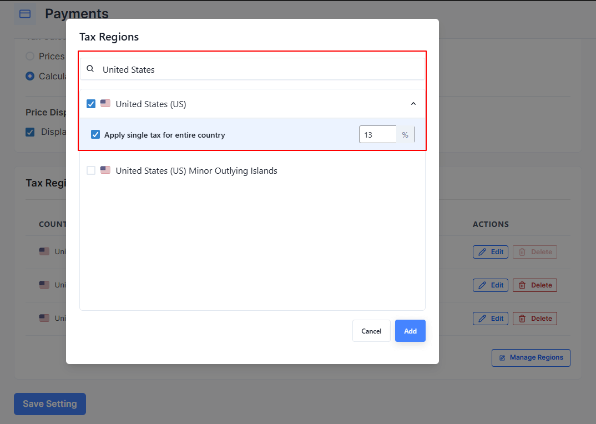Viewport: 596px width, 424px height.
Task: Click the Payments page heading
Action: click(x=77, y=14)
